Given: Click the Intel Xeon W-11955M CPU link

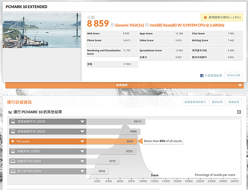Looking at the screenshot, I should click(187, 25).
